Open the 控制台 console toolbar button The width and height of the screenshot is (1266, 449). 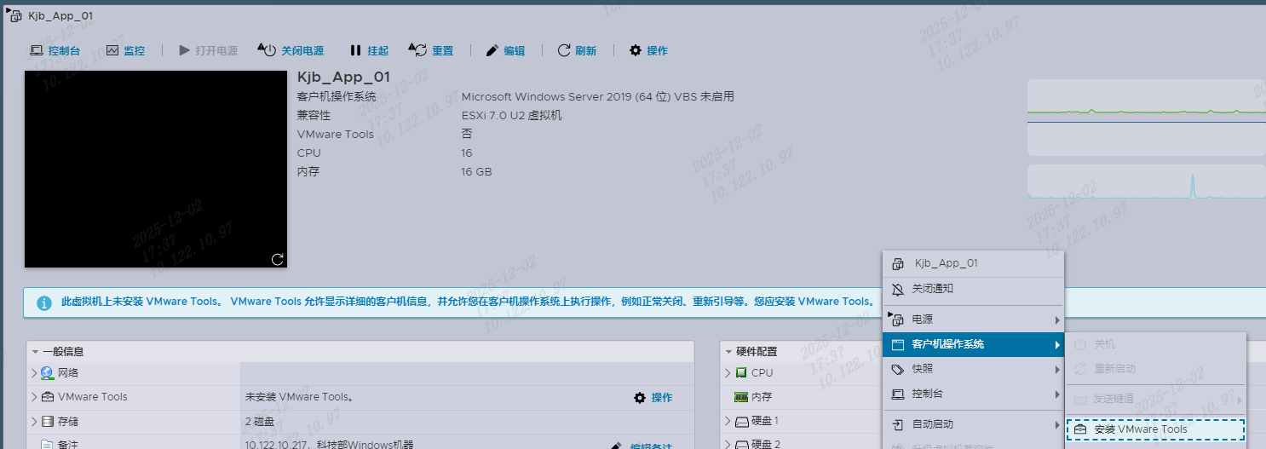tap(55, 51)
